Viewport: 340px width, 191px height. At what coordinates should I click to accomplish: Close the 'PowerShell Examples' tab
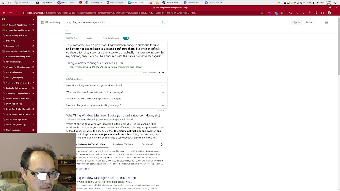click(x=33, y=62)
